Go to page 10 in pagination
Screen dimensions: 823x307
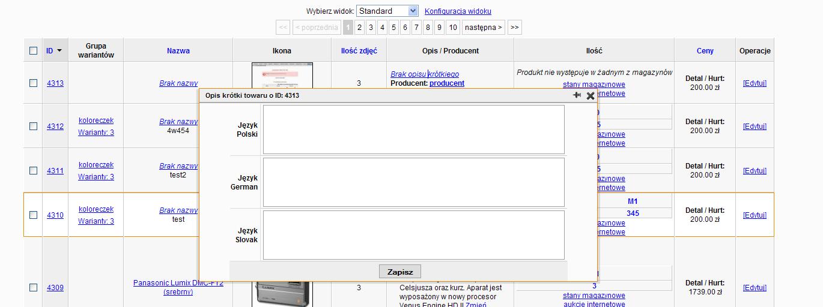click(453, 27)
